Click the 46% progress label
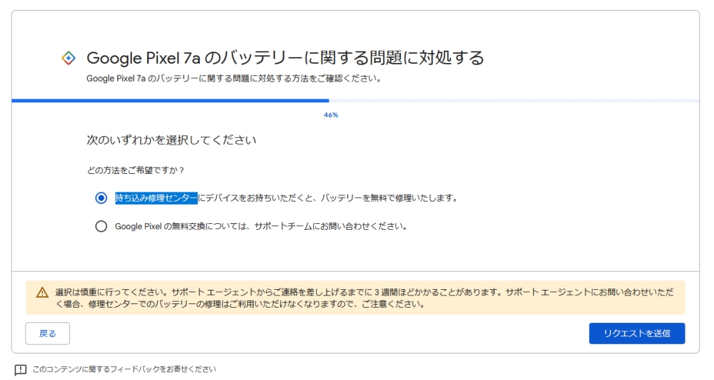The image size is (714, 380). pyautogui.click(x=331, y=115)
